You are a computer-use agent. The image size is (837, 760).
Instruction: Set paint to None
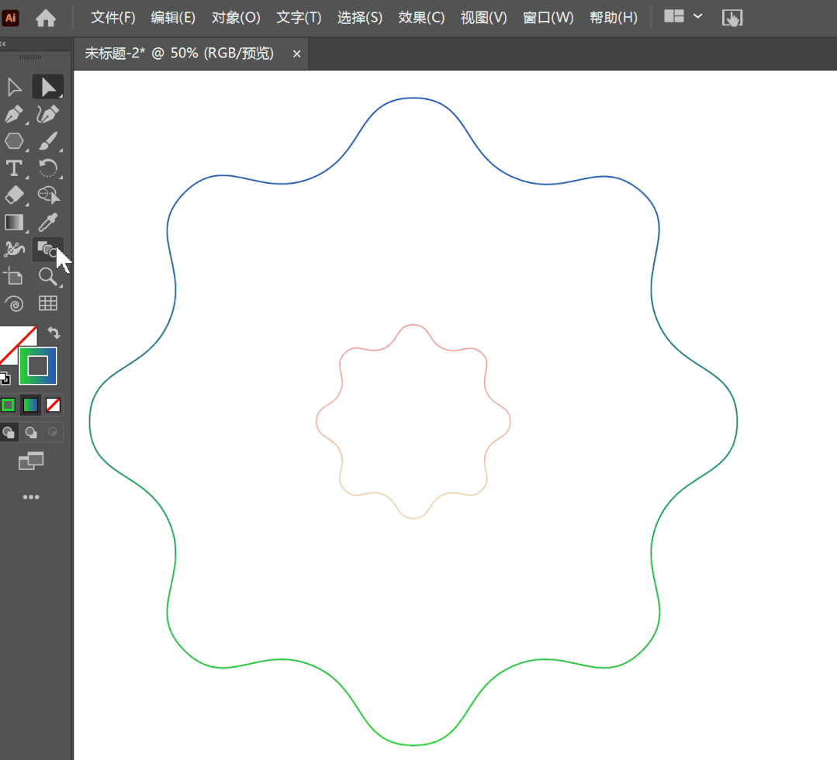coord(53,405)
